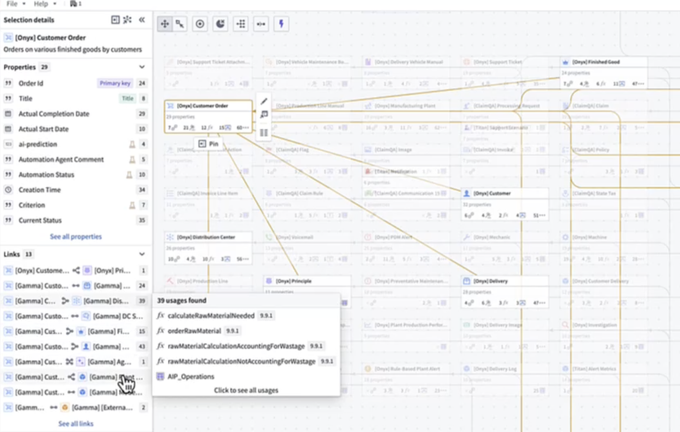This screenshot has height=432, width=680.
Task: Pin the Customer Order node
Action: pos(209,144)
